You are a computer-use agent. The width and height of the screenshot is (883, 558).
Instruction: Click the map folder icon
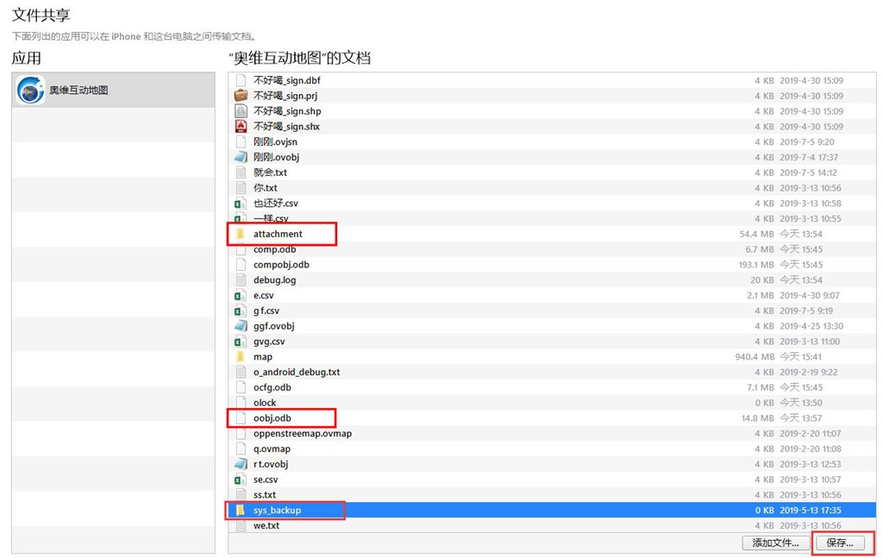[241, 357]
